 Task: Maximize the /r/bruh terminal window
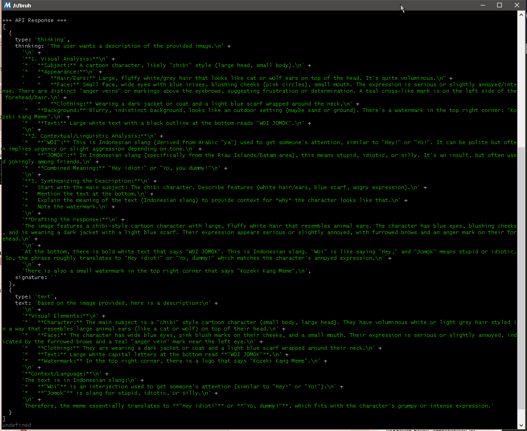(x=499, y=5)
